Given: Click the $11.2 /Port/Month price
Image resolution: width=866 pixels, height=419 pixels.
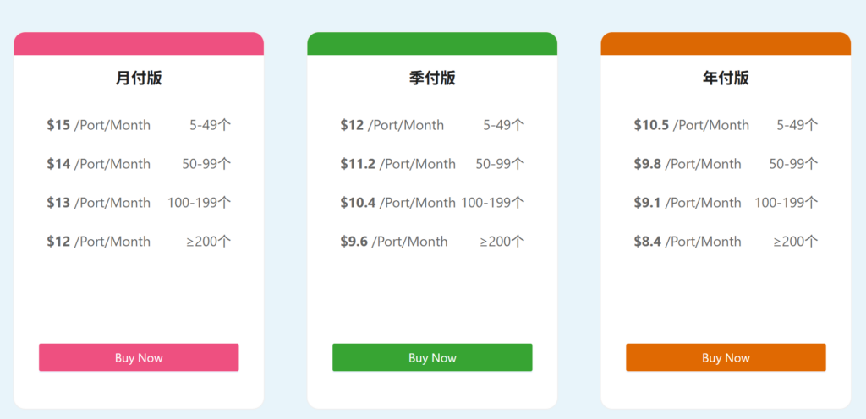Looking at the screenshot, I should click(397, 164).
